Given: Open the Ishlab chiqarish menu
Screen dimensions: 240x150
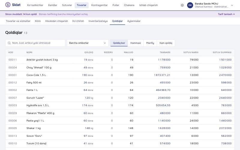Looking at the screenshot, I should coord(148,5).
